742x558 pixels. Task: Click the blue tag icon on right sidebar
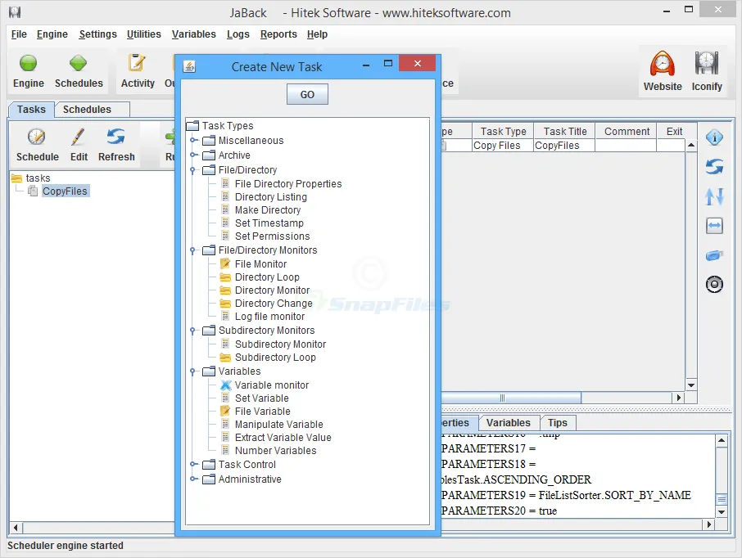click(x=714, y=255)
